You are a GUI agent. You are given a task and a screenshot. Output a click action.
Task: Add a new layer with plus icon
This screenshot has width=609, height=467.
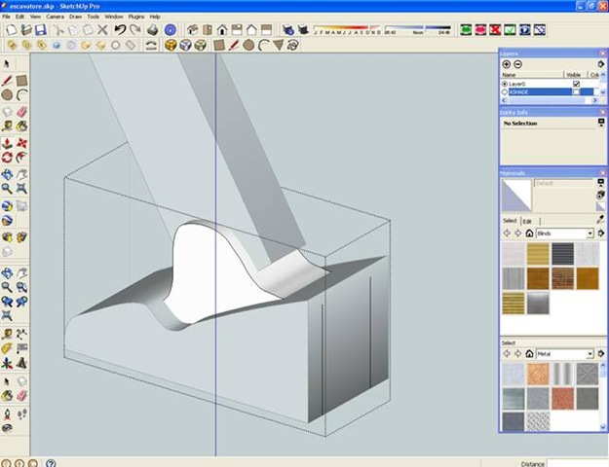pos(506,64)
